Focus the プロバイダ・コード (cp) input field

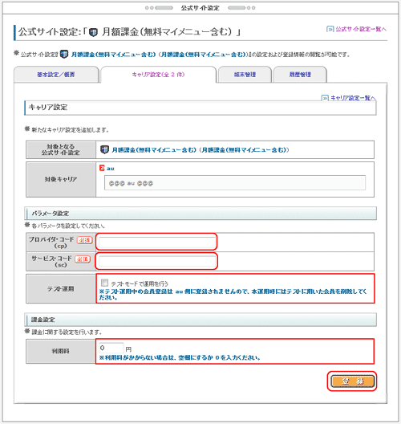point(156,242)
